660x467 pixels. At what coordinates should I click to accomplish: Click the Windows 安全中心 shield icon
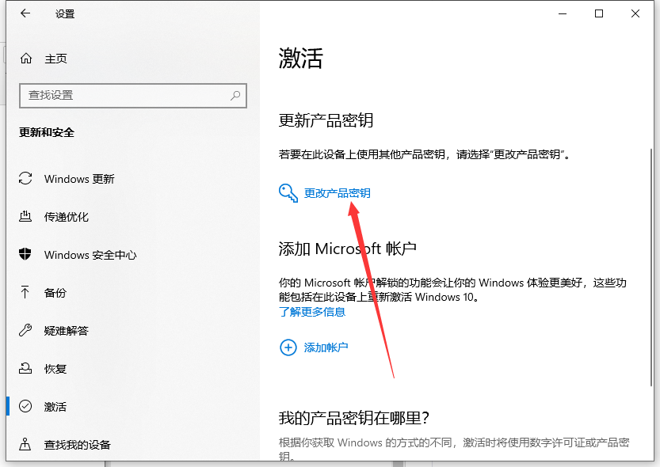click(x=26, y=255)
